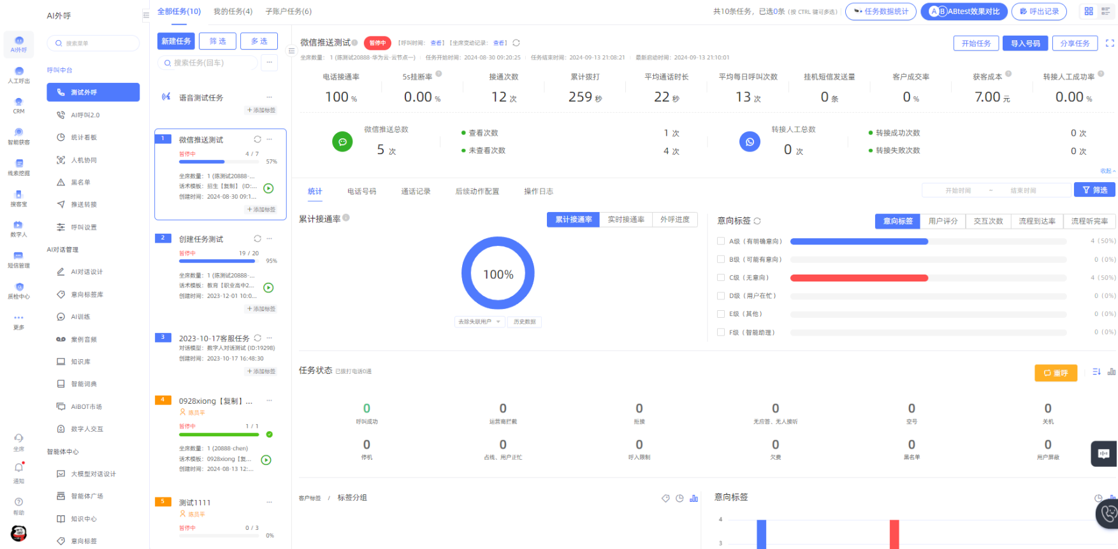Select the F级 (智能助理) checkbox
This screenshot has width=1118, height=549.
[721, 332]
